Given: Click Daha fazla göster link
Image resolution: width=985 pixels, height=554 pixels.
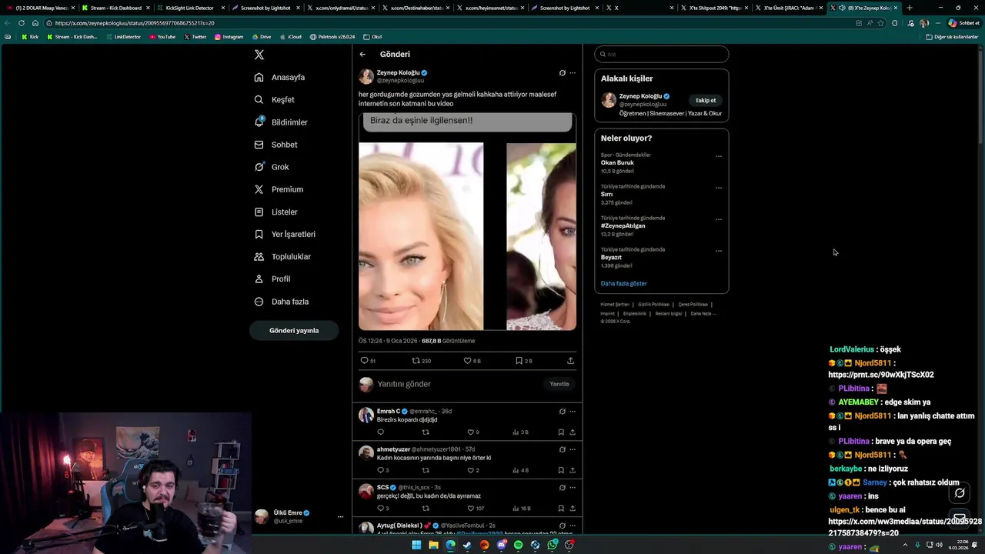Looking at the screenshot, I should (x=623, y=284).
